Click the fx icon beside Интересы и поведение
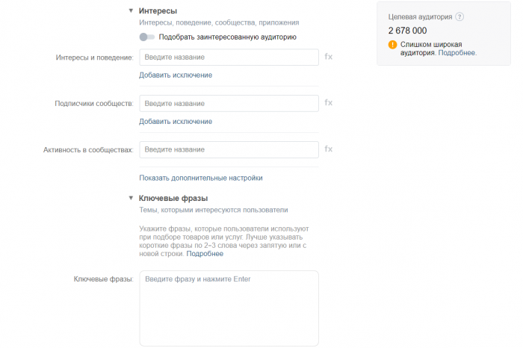This screenshot has height=348, width=523. click(x=328, y=57)
